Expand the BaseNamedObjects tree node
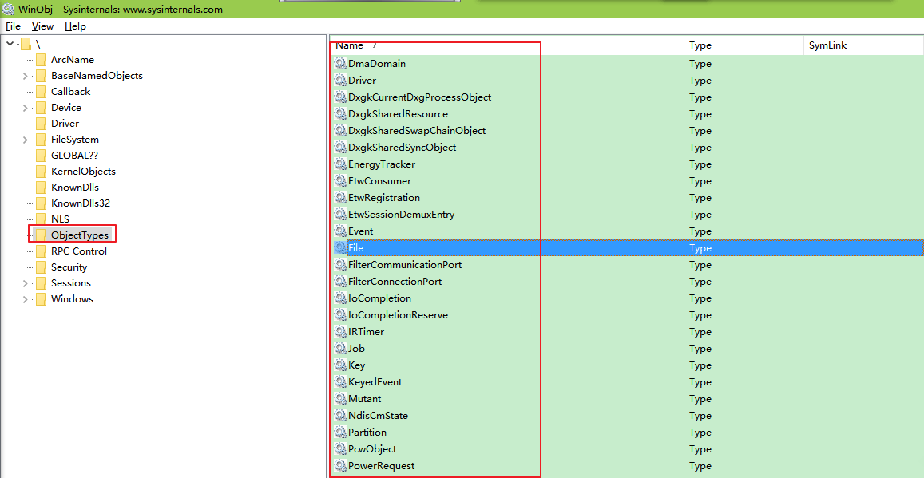The image size is (924, 478). 25,76
